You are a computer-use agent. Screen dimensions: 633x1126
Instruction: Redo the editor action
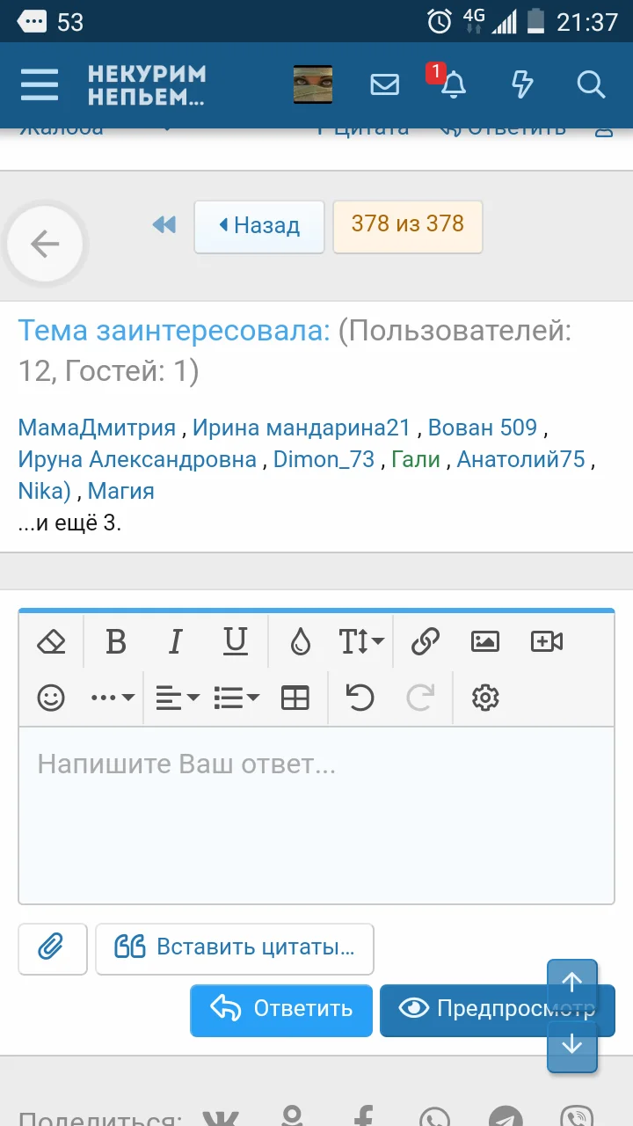point(420,698)
